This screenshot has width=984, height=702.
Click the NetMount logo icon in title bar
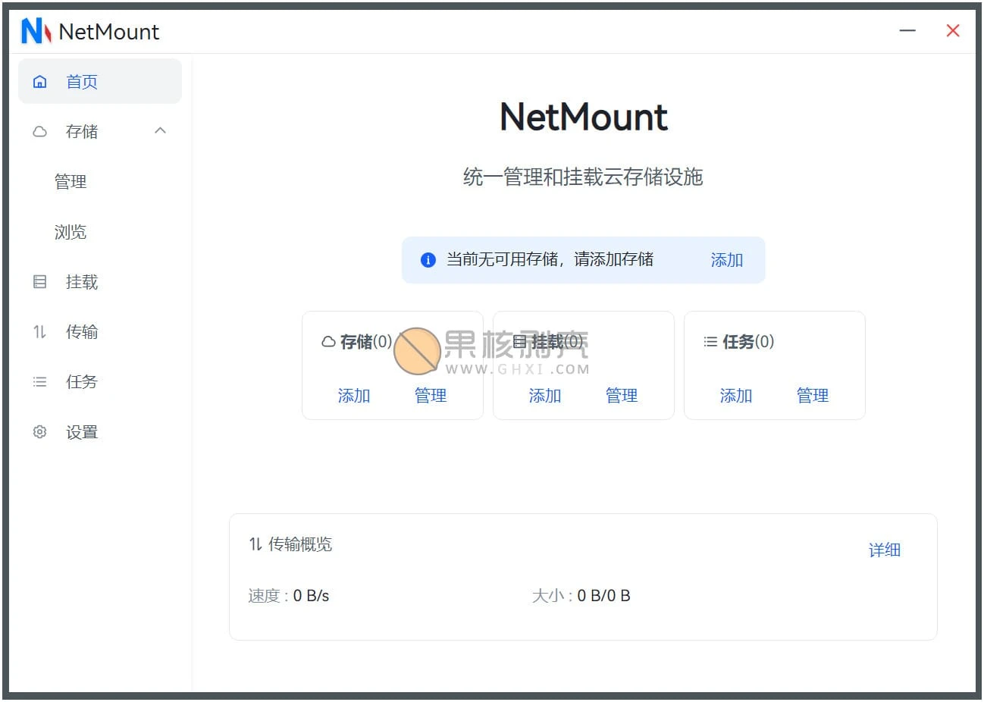36,31
